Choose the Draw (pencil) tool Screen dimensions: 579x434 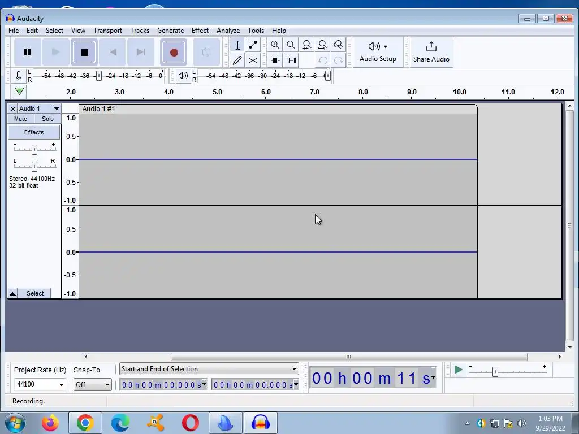[x=237, y=60]
